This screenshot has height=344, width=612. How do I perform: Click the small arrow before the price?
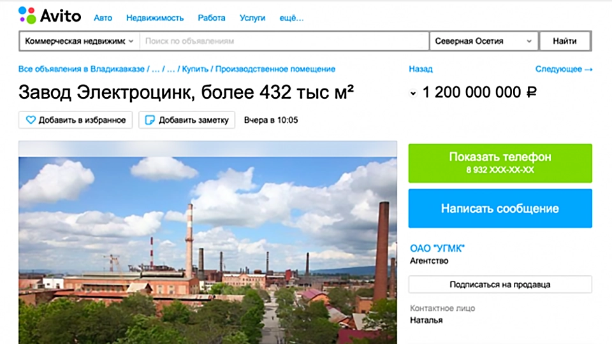click(x=413, y=94)
